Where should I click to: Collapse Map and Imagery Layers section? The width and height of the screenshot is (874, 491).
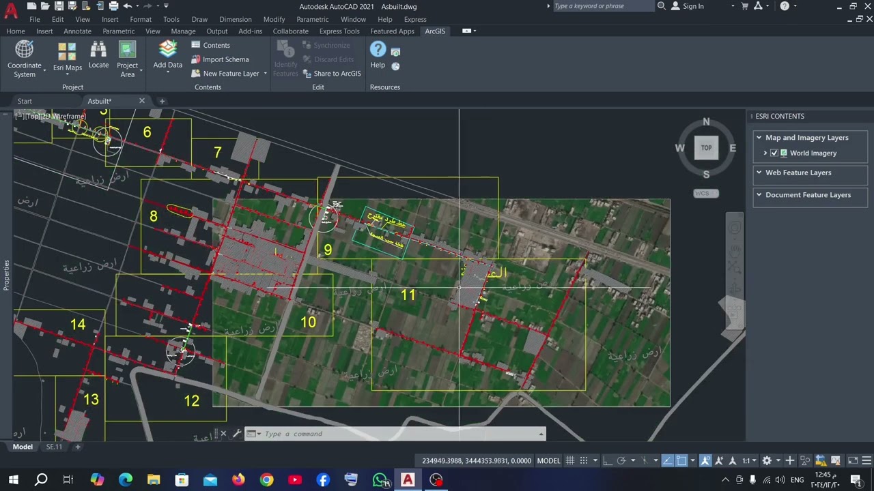tap(759, 138)
